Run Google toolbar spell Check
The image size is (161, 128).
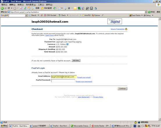pyautogui.click(x=62, y=15)
